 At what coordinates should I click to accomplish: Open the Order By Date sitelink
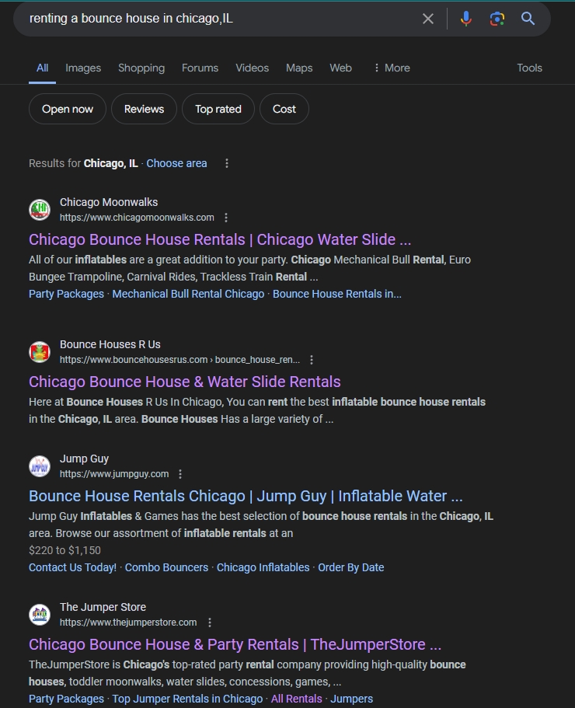(x=351, y=567)
